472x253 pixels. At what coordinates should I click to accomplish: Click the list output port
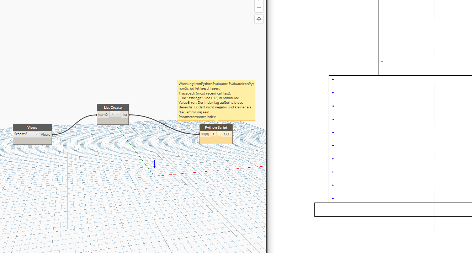pyautogui.click(x=124, y=114)
